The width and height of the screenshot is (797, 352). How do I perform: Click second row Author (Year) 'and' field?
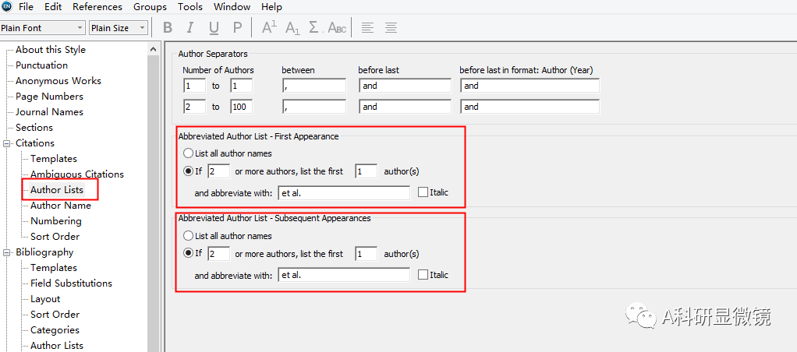[530, 107]
